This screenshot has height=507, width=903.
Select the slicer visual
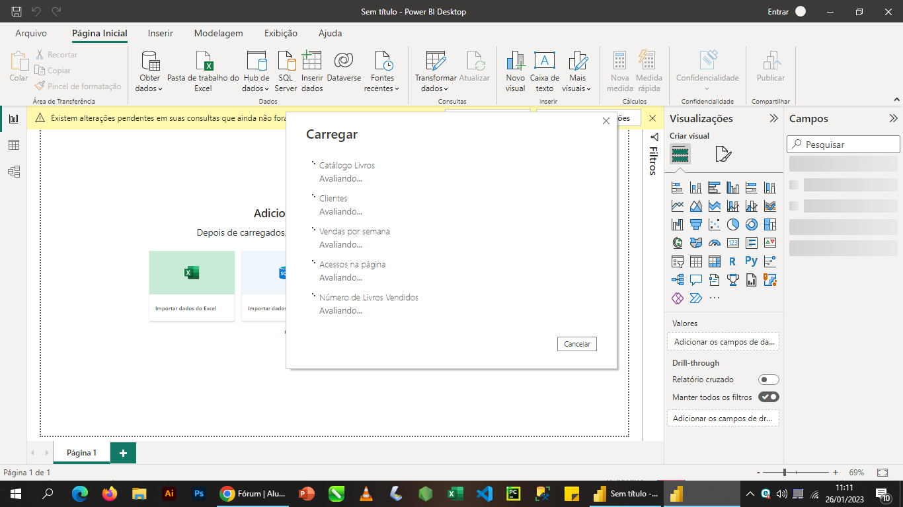677,261
